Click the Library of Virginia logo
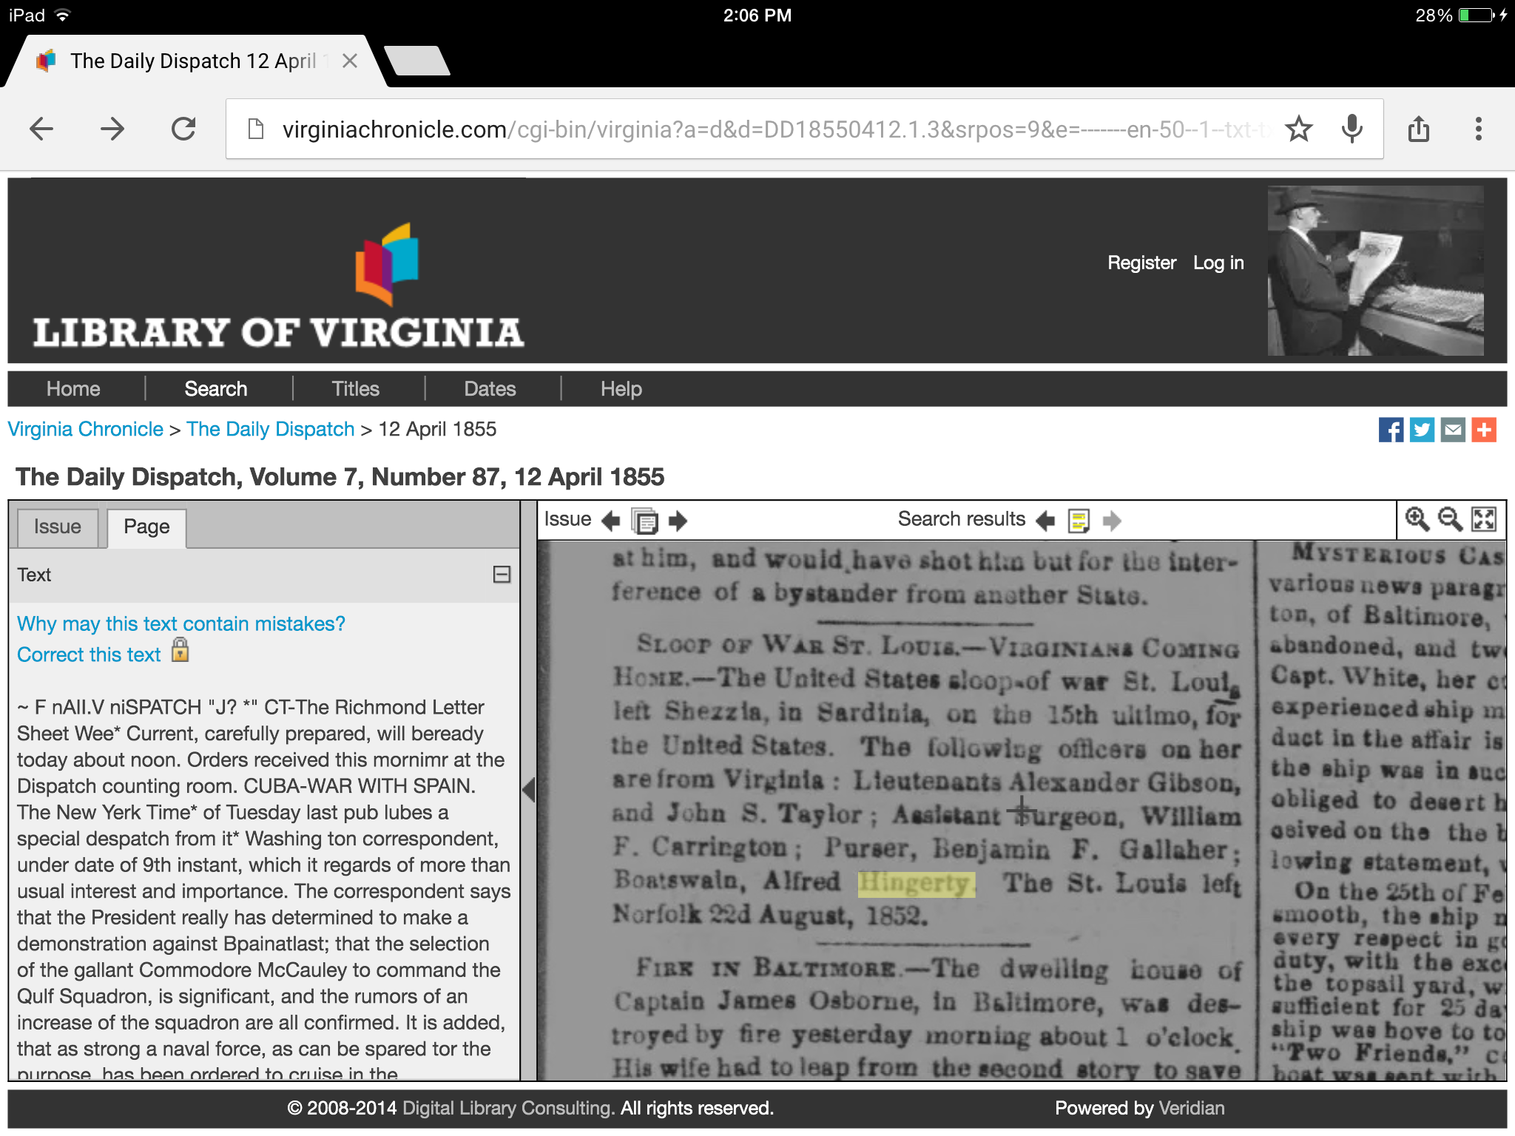Viewport: 1515px width, 1136px height. [x=278, y=285]
